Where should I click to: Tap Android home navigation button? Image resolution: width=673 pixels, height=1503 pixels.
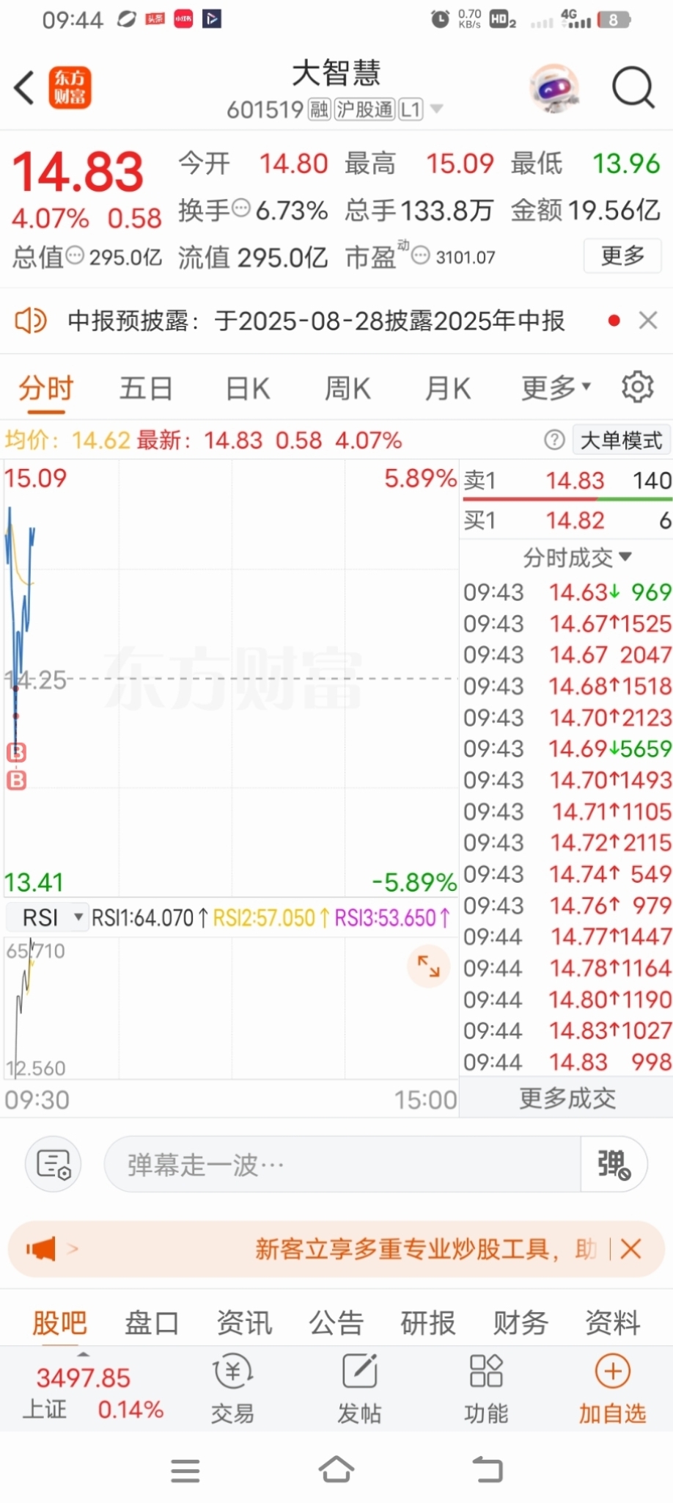(336, 1469)
